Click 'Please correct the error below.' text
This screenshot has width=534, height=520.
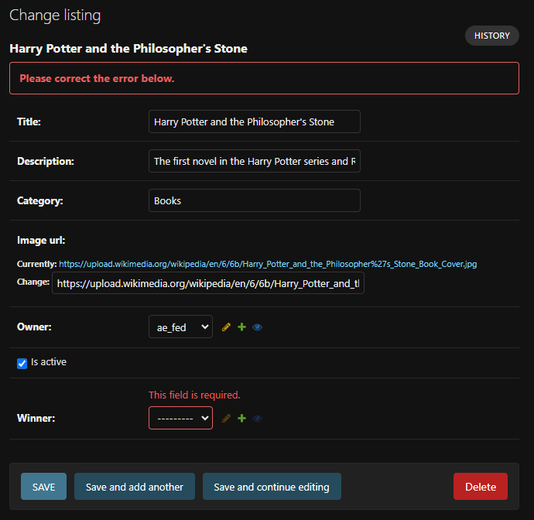point(97,78)
